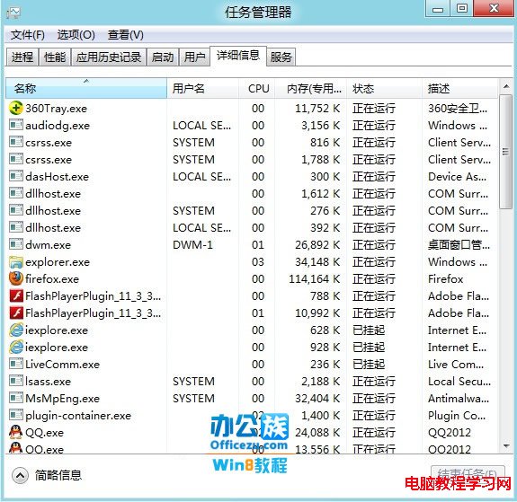The image size is (517, 502).
Task: Click the lsass.exe process icon
Action: coord(16,381)
